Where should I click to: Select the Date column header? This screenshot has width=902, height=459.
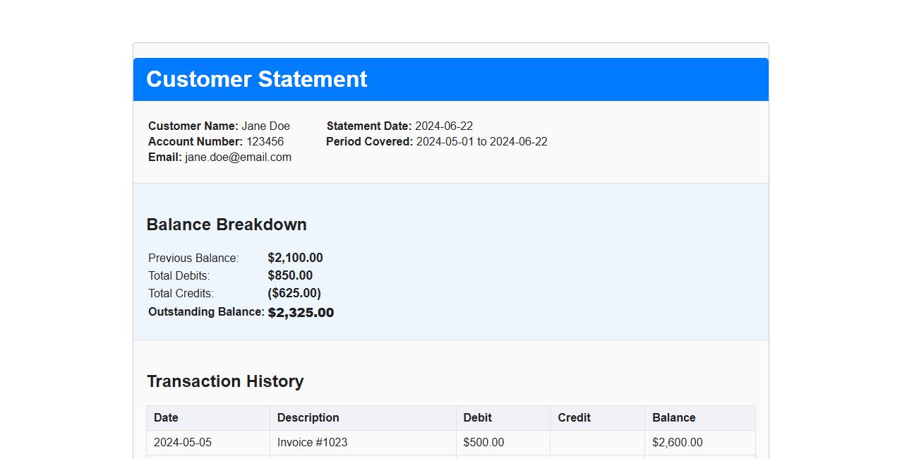pos(166,417)
